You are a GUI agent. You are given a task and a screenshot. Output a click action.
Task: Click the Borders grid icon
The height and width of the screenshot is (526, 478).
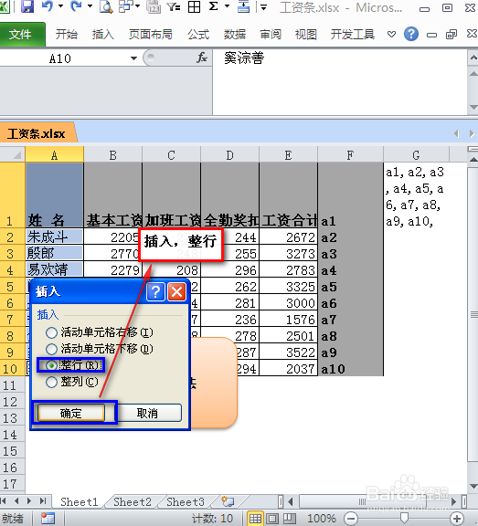[194, 6]
